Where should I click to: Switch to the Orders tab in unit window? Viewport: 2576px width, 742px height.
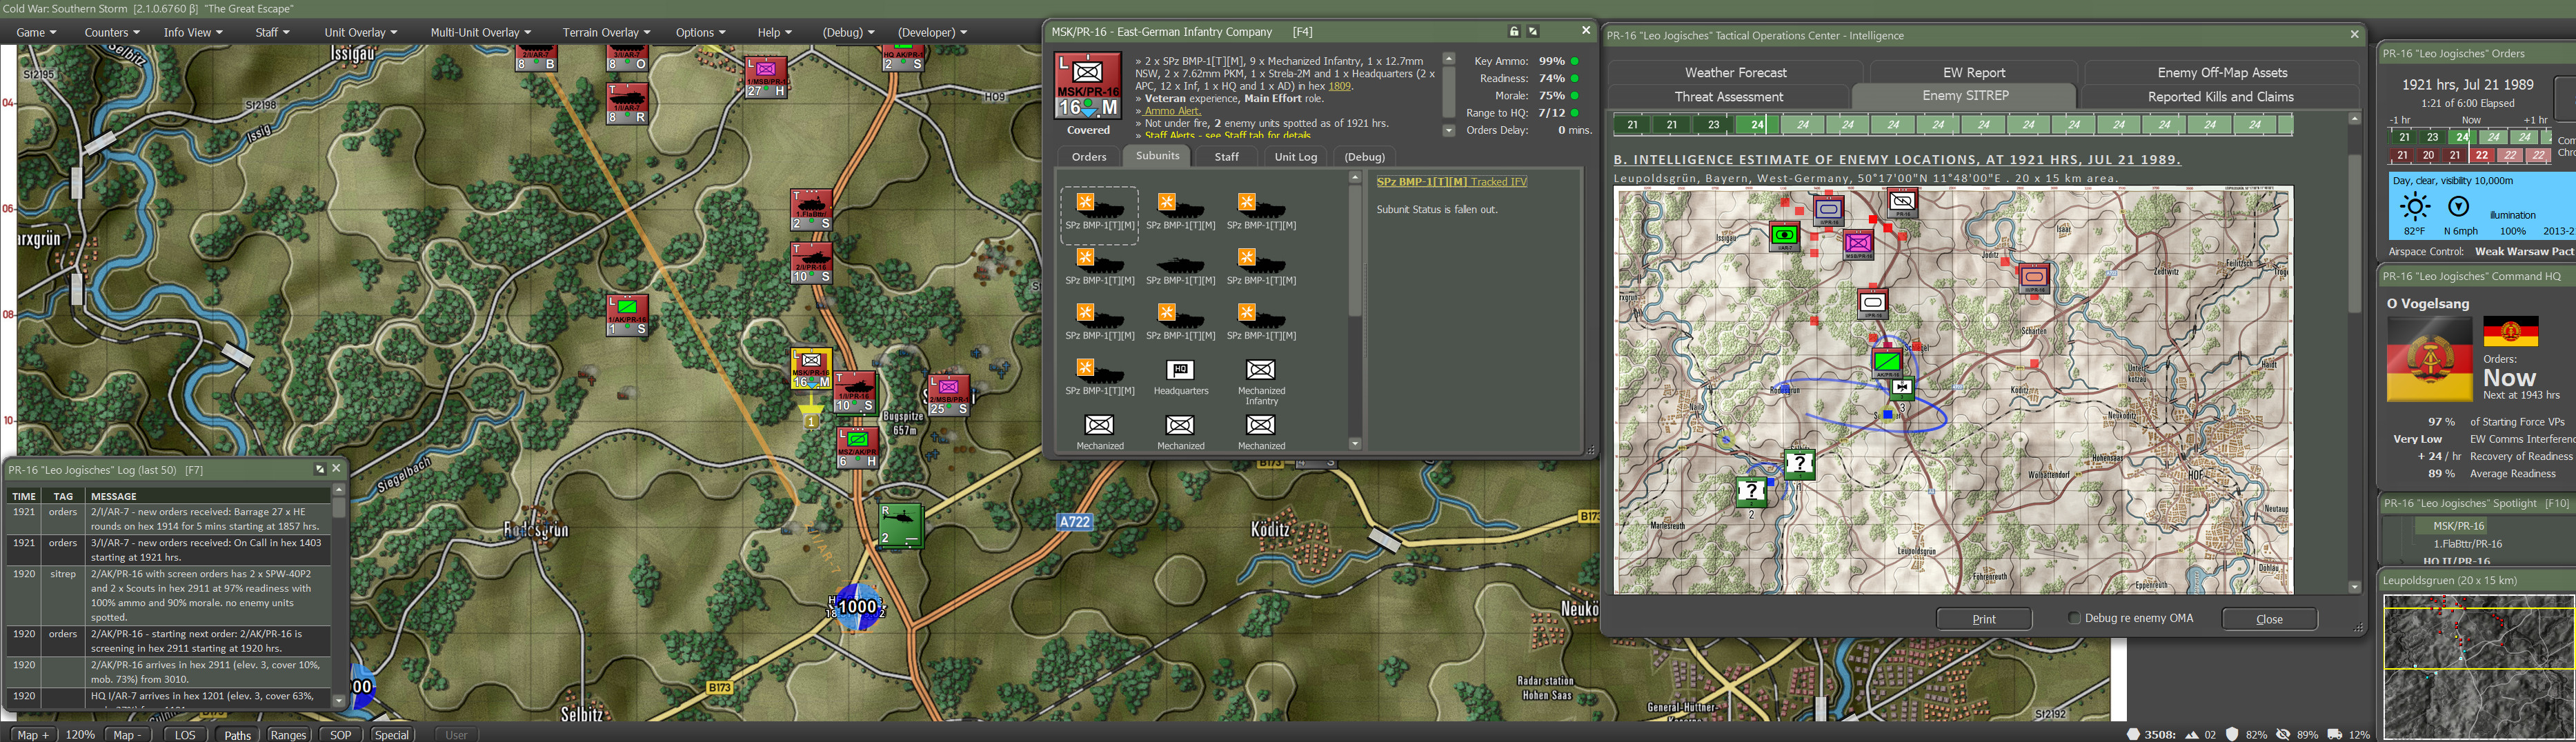(1089, 157)
